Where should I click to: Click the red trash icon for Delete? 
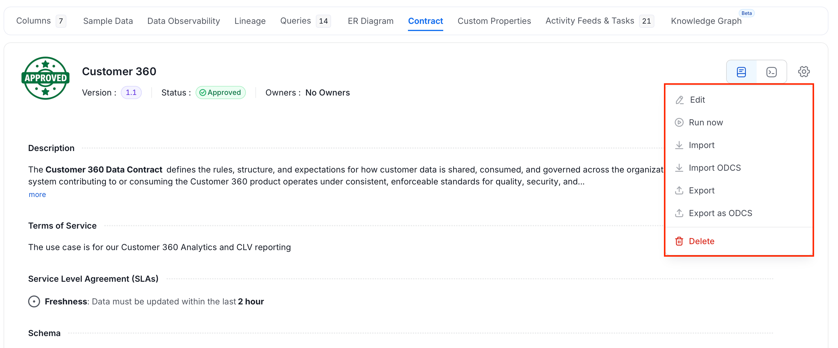[679, 241]
